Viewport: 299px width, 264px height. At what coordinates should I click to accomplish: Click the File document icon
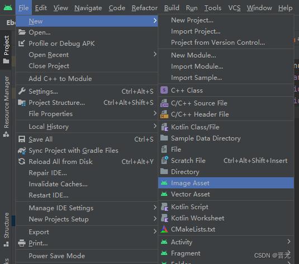(164, 149)
